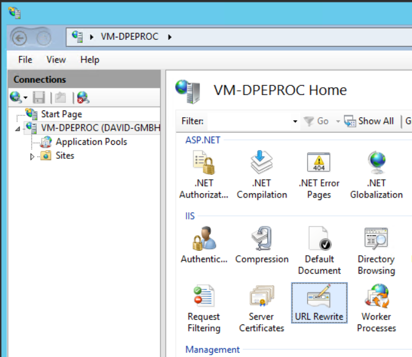Expand the Sites tree node
Image resolution: width=412 pixels, height=357 pixels.
pos(32,156)
